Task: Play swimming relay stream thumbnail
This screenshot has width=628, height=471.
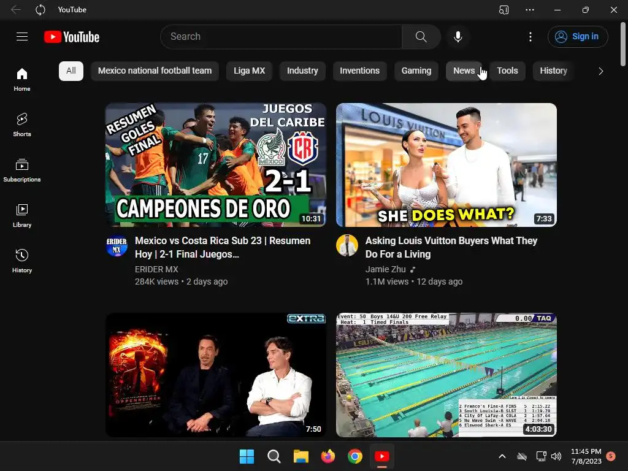Action: [x=446, y=375]
